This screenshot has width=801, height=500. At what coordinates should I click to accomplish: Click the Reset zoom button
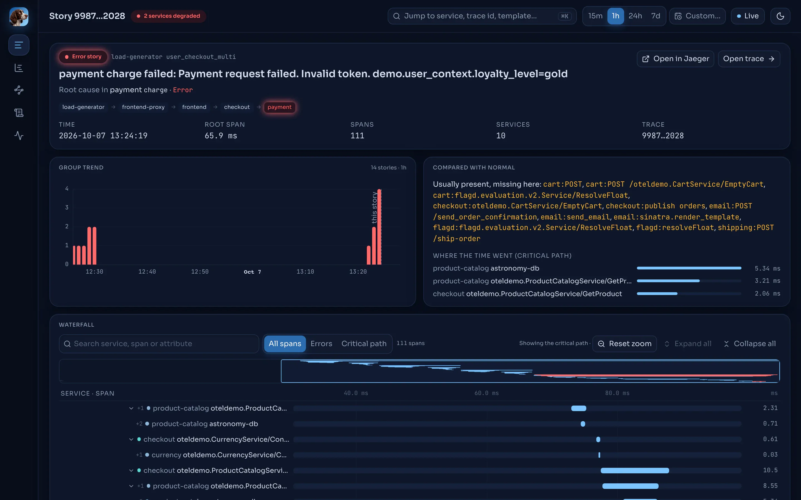[625, 344]
